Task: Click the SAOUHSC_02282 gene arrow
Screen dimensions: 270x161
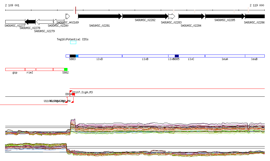Action: [145, 16]
